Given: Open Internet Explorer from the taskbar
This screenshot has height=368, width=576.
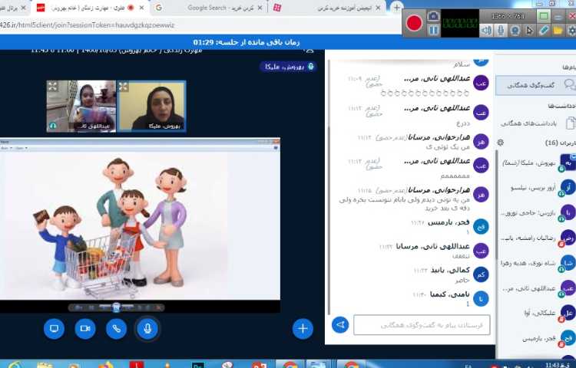Looking at the screenshot, I should coord(14,365).
